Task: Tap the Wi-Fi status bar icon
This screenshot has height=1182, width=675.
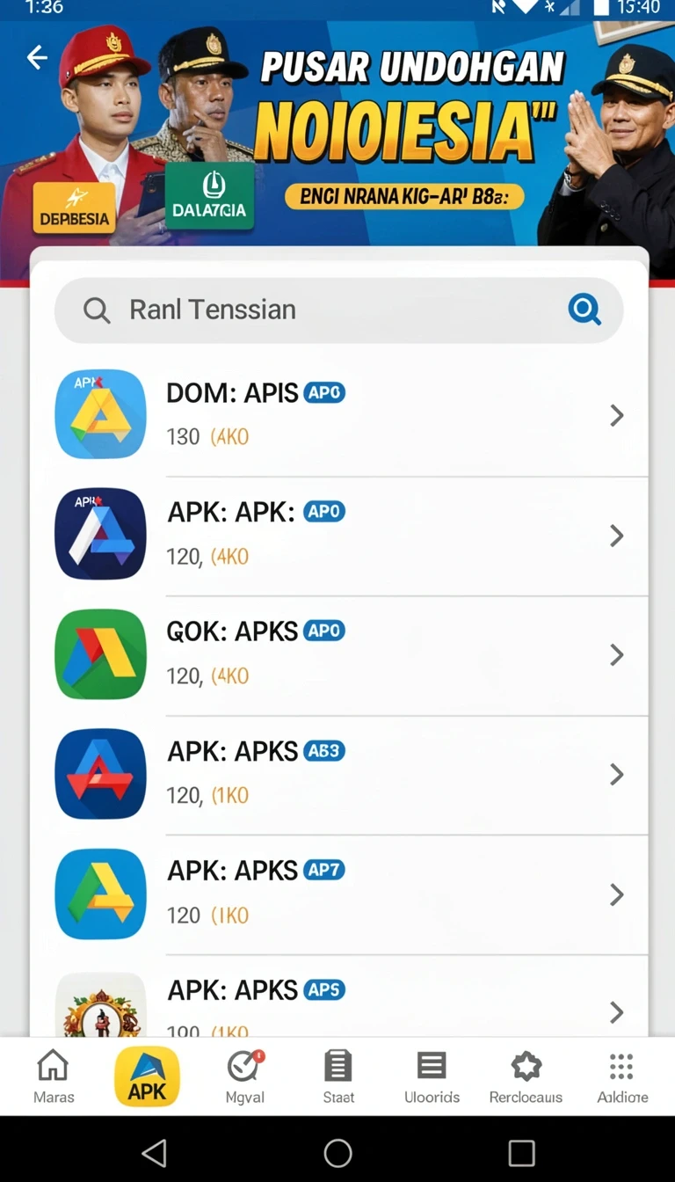Action: pos(525,8)
